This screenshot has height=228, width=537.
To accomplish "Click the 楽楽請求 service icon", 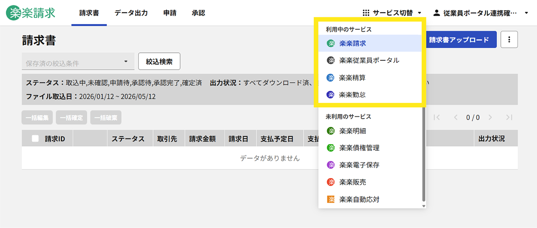I will click(x=331, y=43).
